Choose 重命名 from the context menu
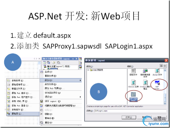 pos(61,118)
